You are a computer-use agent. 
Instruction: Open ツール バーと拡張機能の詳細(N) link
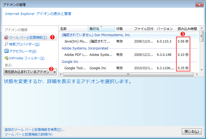(28, 134)
